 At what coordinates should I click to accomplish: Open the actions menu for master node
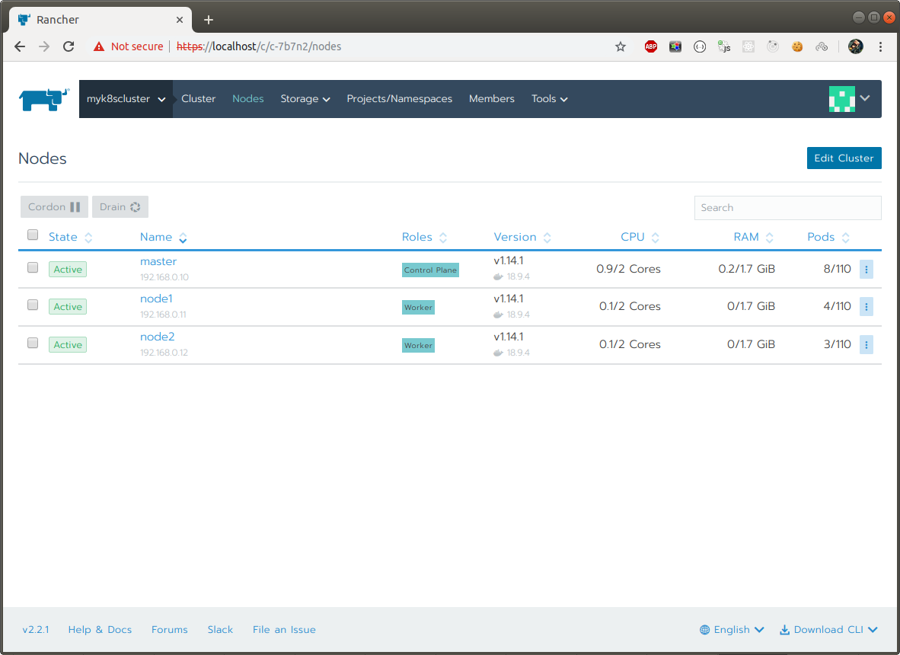click(x=866, y=269)
